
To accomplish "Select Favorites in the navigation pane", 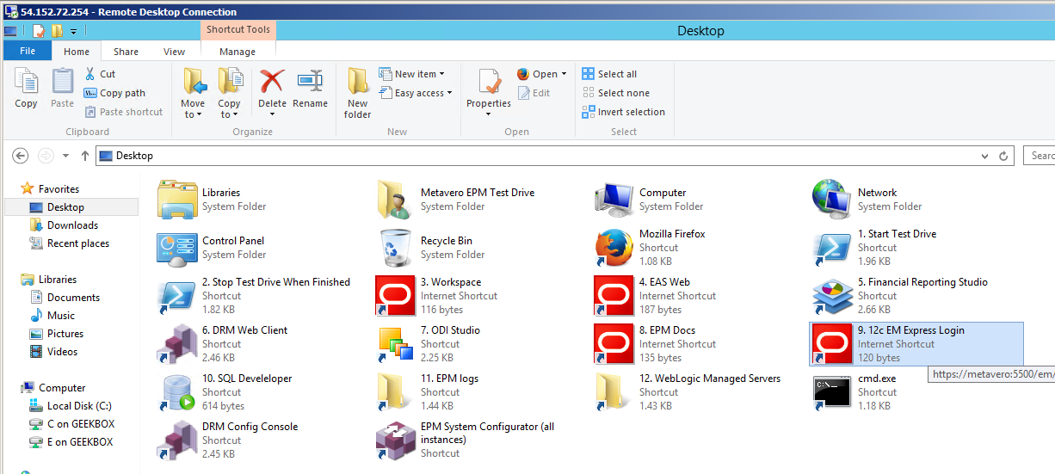I will (x=51, y=188).
